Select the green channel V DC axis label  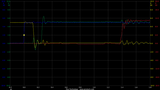click(x=9, y=4)
